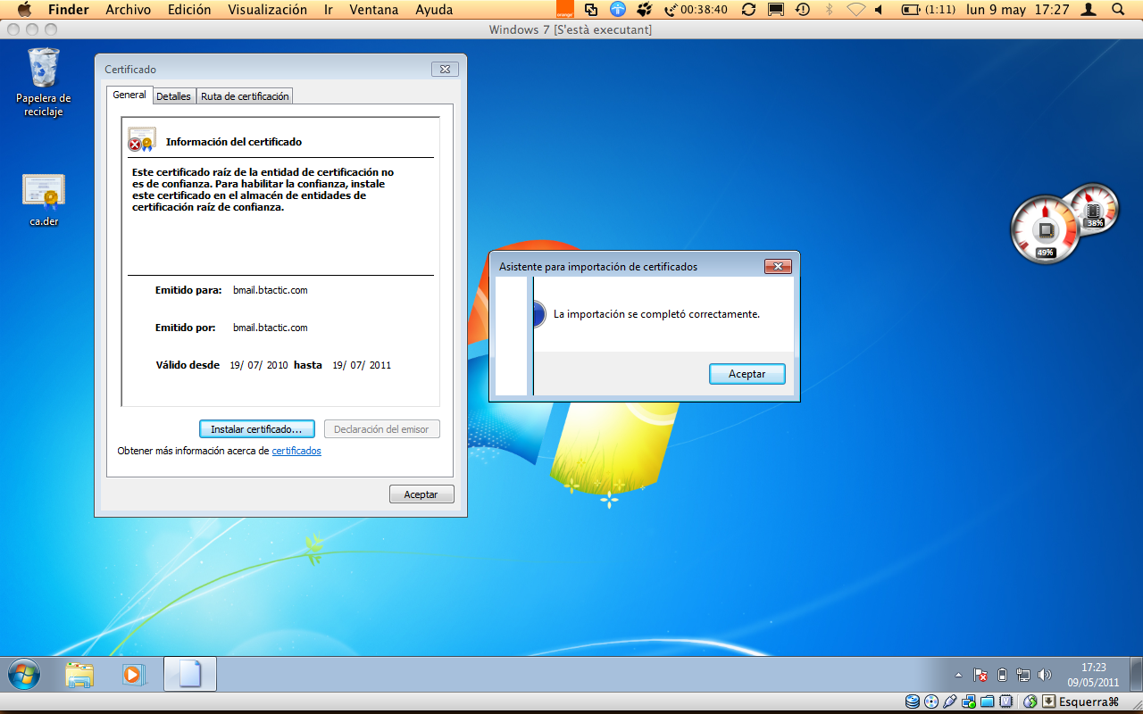Image resolution: width=1143 pixels, height=714 pixels.
Task: Open the Ventana menu
Action: (375, 10)
